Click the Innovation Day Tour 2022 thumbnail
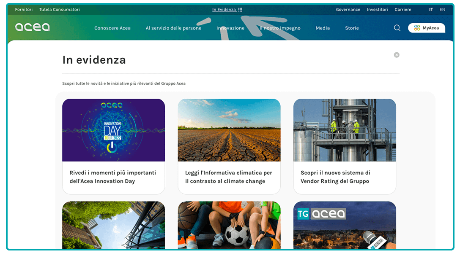This screenshot has width=460, height=253. (114, 130)
